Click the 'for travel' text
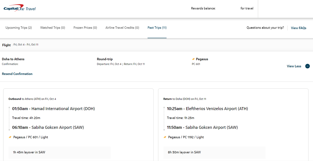The width and height of the screenshot is (313, 161). [247, 8]
